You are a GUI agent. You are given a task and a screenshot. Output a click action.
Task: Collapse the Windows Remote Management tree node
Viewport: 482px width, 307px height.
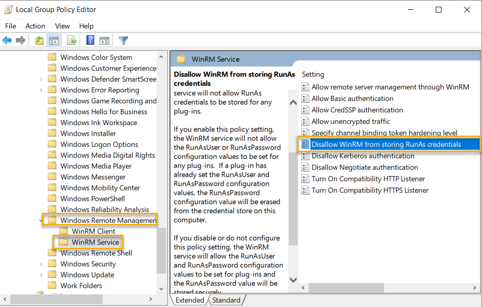pyautogui.click(x=41, y=221)
